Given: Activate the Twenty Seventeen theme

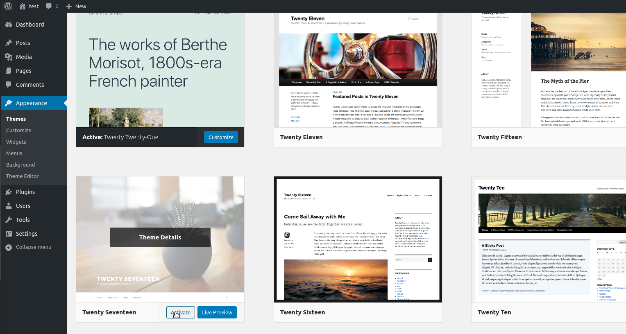Looking at the screenshot, I should tap(181, 312).
